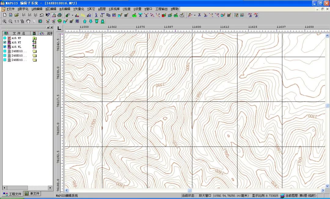330x199 pixels.
Task: Click the traffic light column header icon
Action: 34,34
